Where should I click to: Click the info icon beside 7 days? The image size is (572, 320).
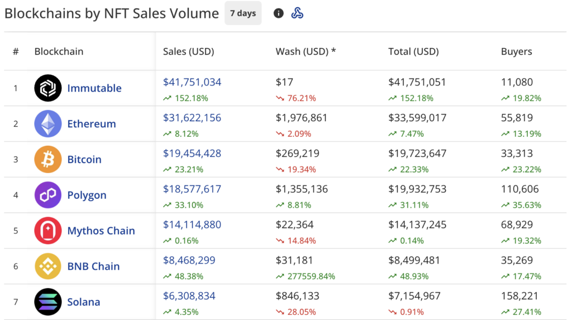278,13
